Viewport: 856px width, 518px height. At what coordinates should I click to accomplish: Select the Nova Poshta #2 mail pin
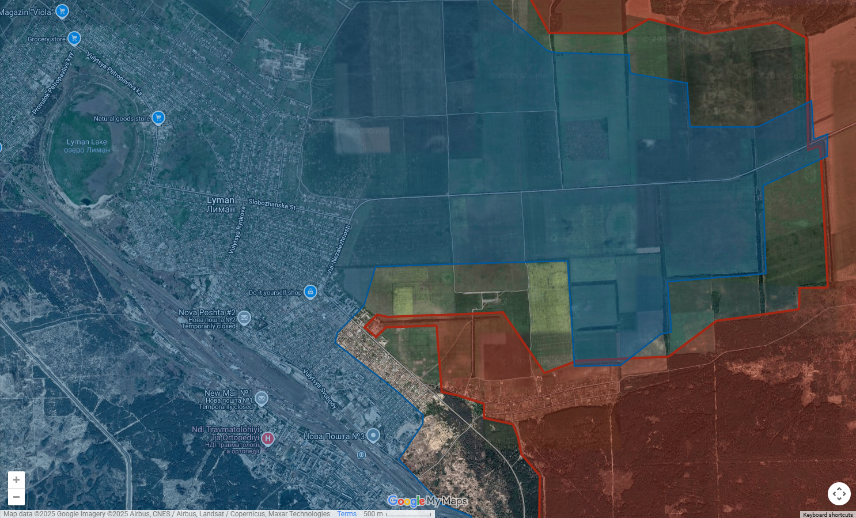tap(244, 317)
